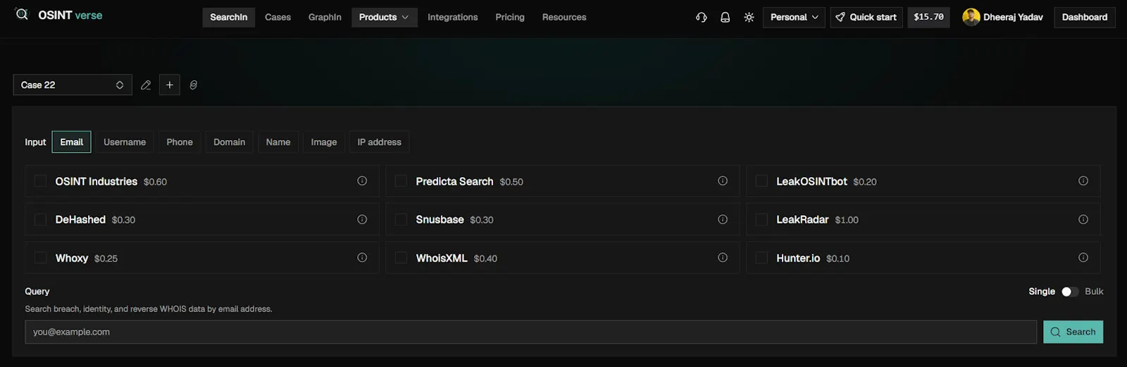Enable the LeakRadar checkbox

click(x=761, y=219)
